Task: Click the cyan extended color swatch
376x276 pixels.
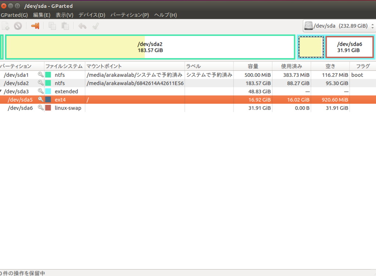Action: tap(48, 91)
